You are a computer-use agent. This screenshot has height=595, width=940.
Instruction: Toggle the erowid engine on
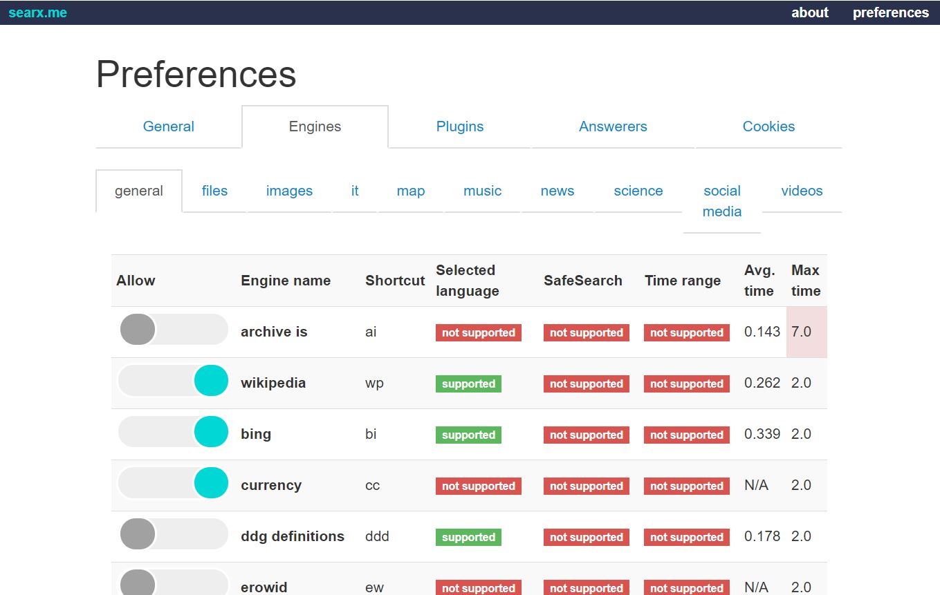tap(173, 583)
